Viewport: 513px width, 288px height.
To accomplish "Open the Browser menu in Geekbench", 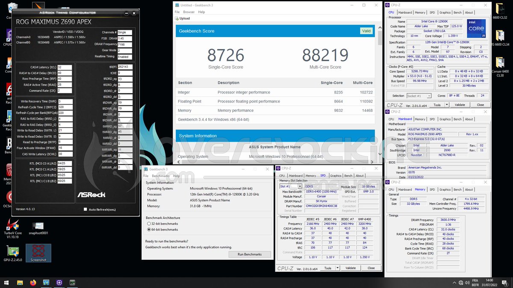I will click(189, 12).
